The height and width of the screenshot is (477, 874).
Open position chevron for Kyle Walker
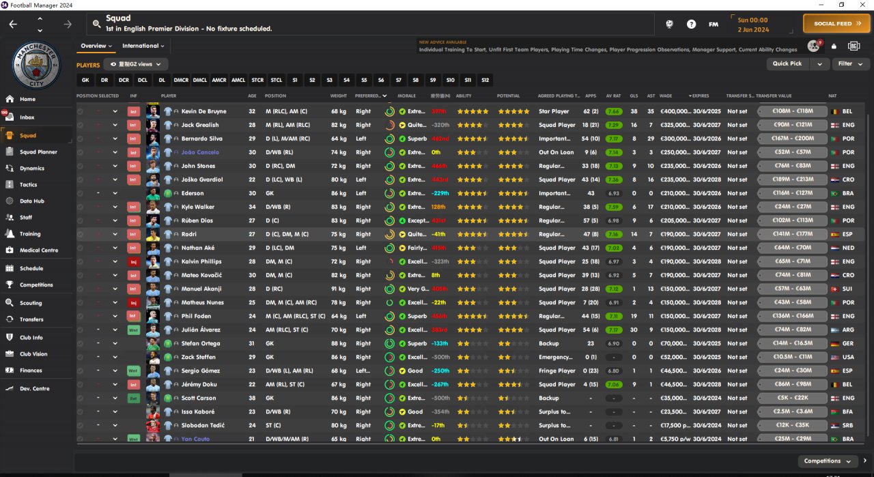115,207
